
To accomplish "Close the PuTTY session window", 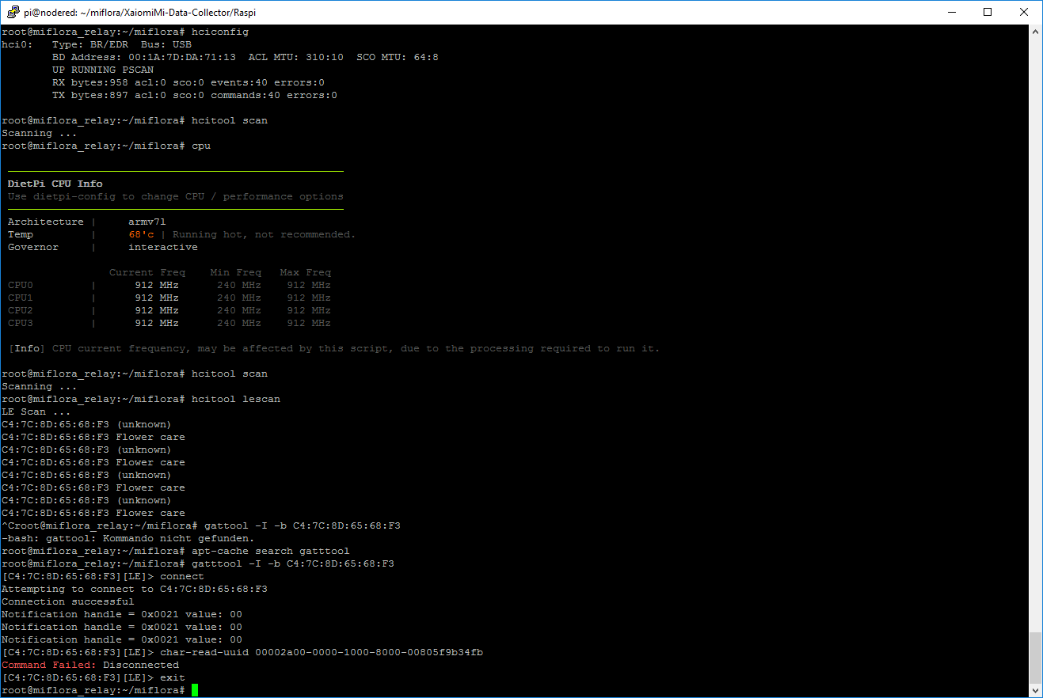I will [x=1024, y=12].
